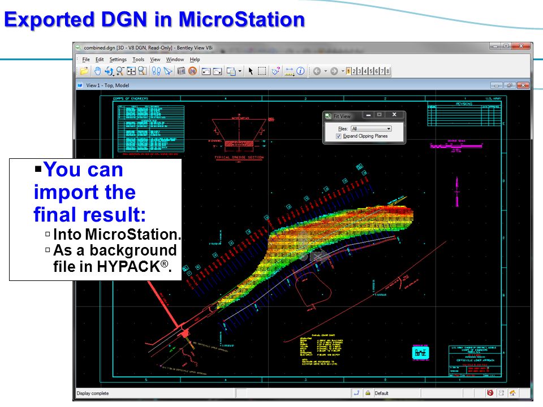Open the Files dropdown in Fit View

(371, 129)
